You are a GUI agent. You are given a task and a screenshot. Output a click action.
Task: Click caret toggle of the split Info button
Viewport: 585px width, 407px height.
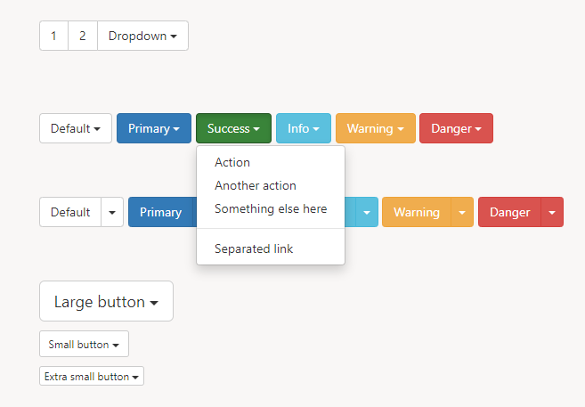coord(367,212)
